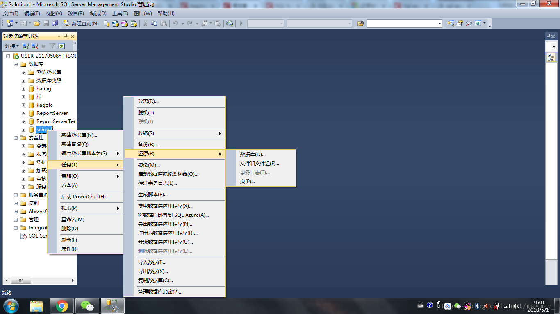Collapse the USER-20170508YT server node
This screenshot has height=314, width=560.
coord(8,56)
